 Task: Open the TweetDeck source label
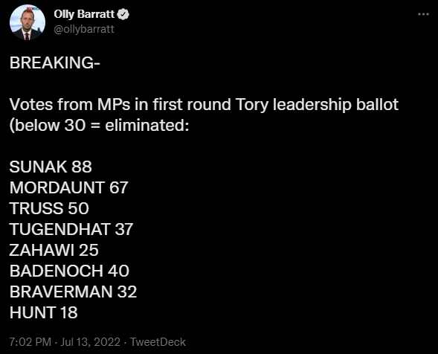(158, 342)
